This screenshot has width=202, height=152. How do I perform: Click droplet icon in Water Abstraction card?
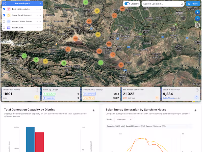tap(196, 98)
